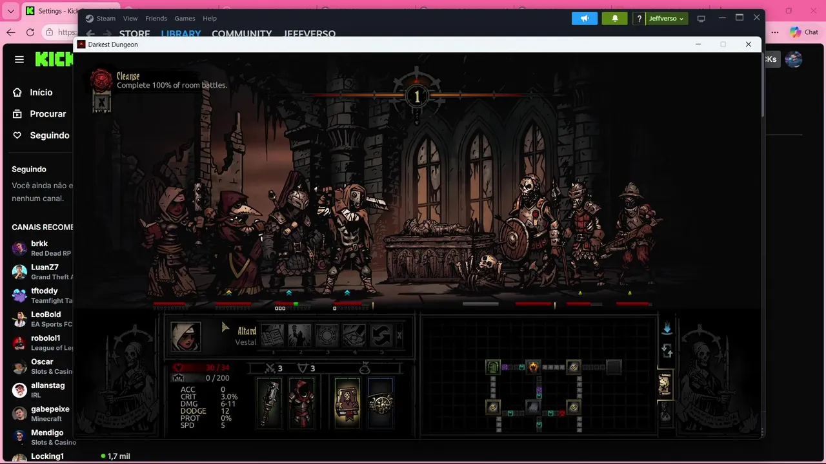Click the holy book trinket slot
Screen dimensions: 826x464
[347, 403]
